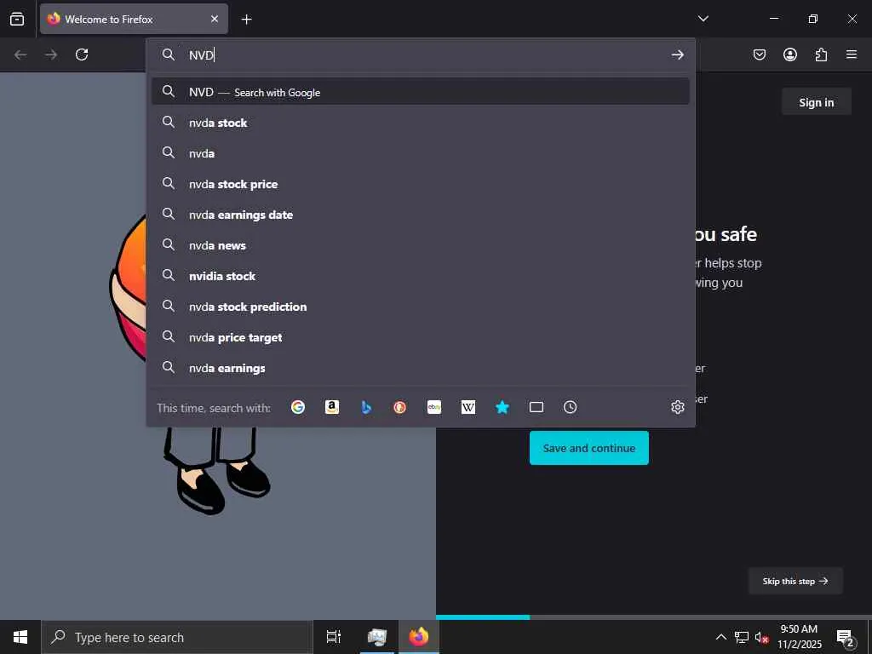
Task: Search history using the clock icon
Action: [570, 407]
